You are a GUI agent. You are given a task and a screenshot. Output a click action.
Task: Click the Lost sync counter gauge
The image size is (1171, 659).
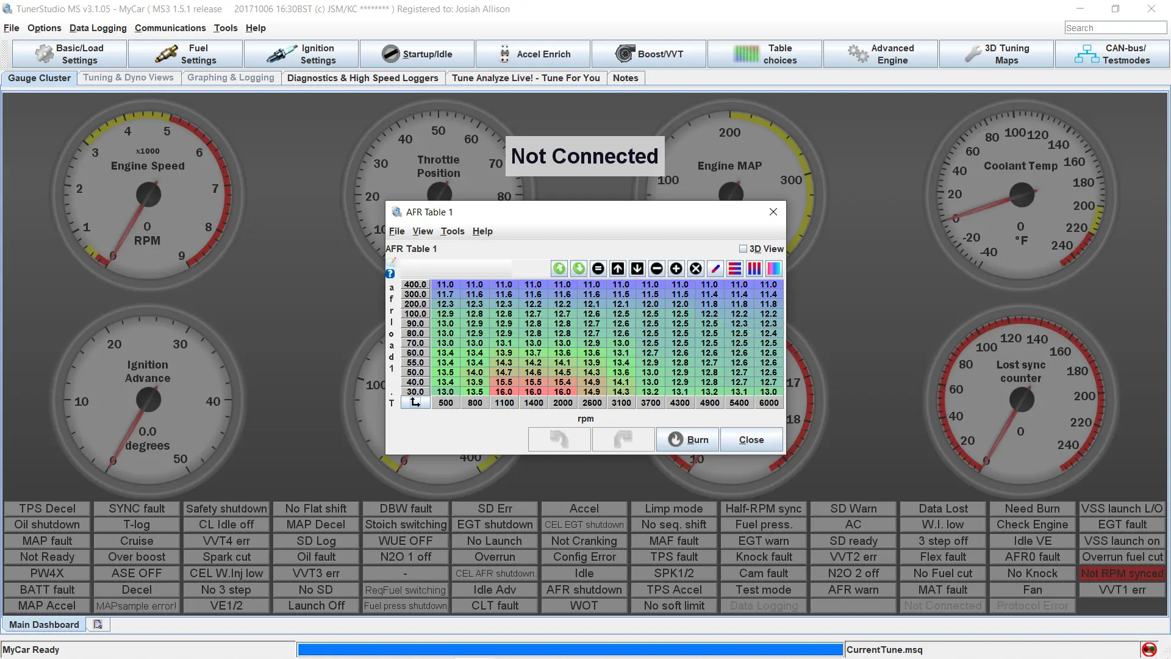(1022, 400)
